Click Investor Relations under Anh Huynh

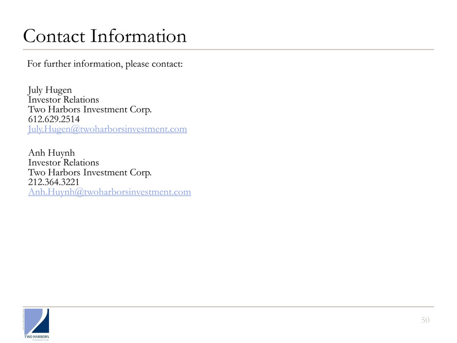click(64, 162)
